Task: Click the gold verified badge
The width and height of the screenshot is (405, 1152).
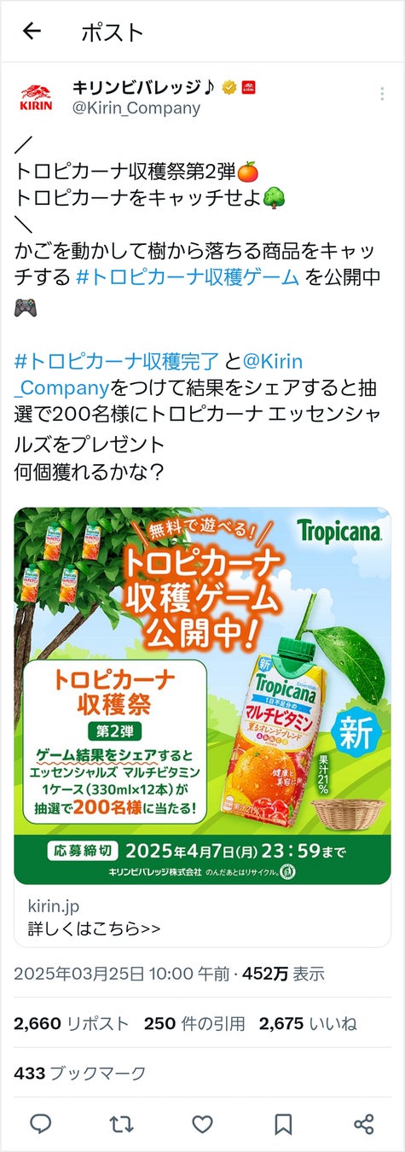Action: tap(229, 87)
